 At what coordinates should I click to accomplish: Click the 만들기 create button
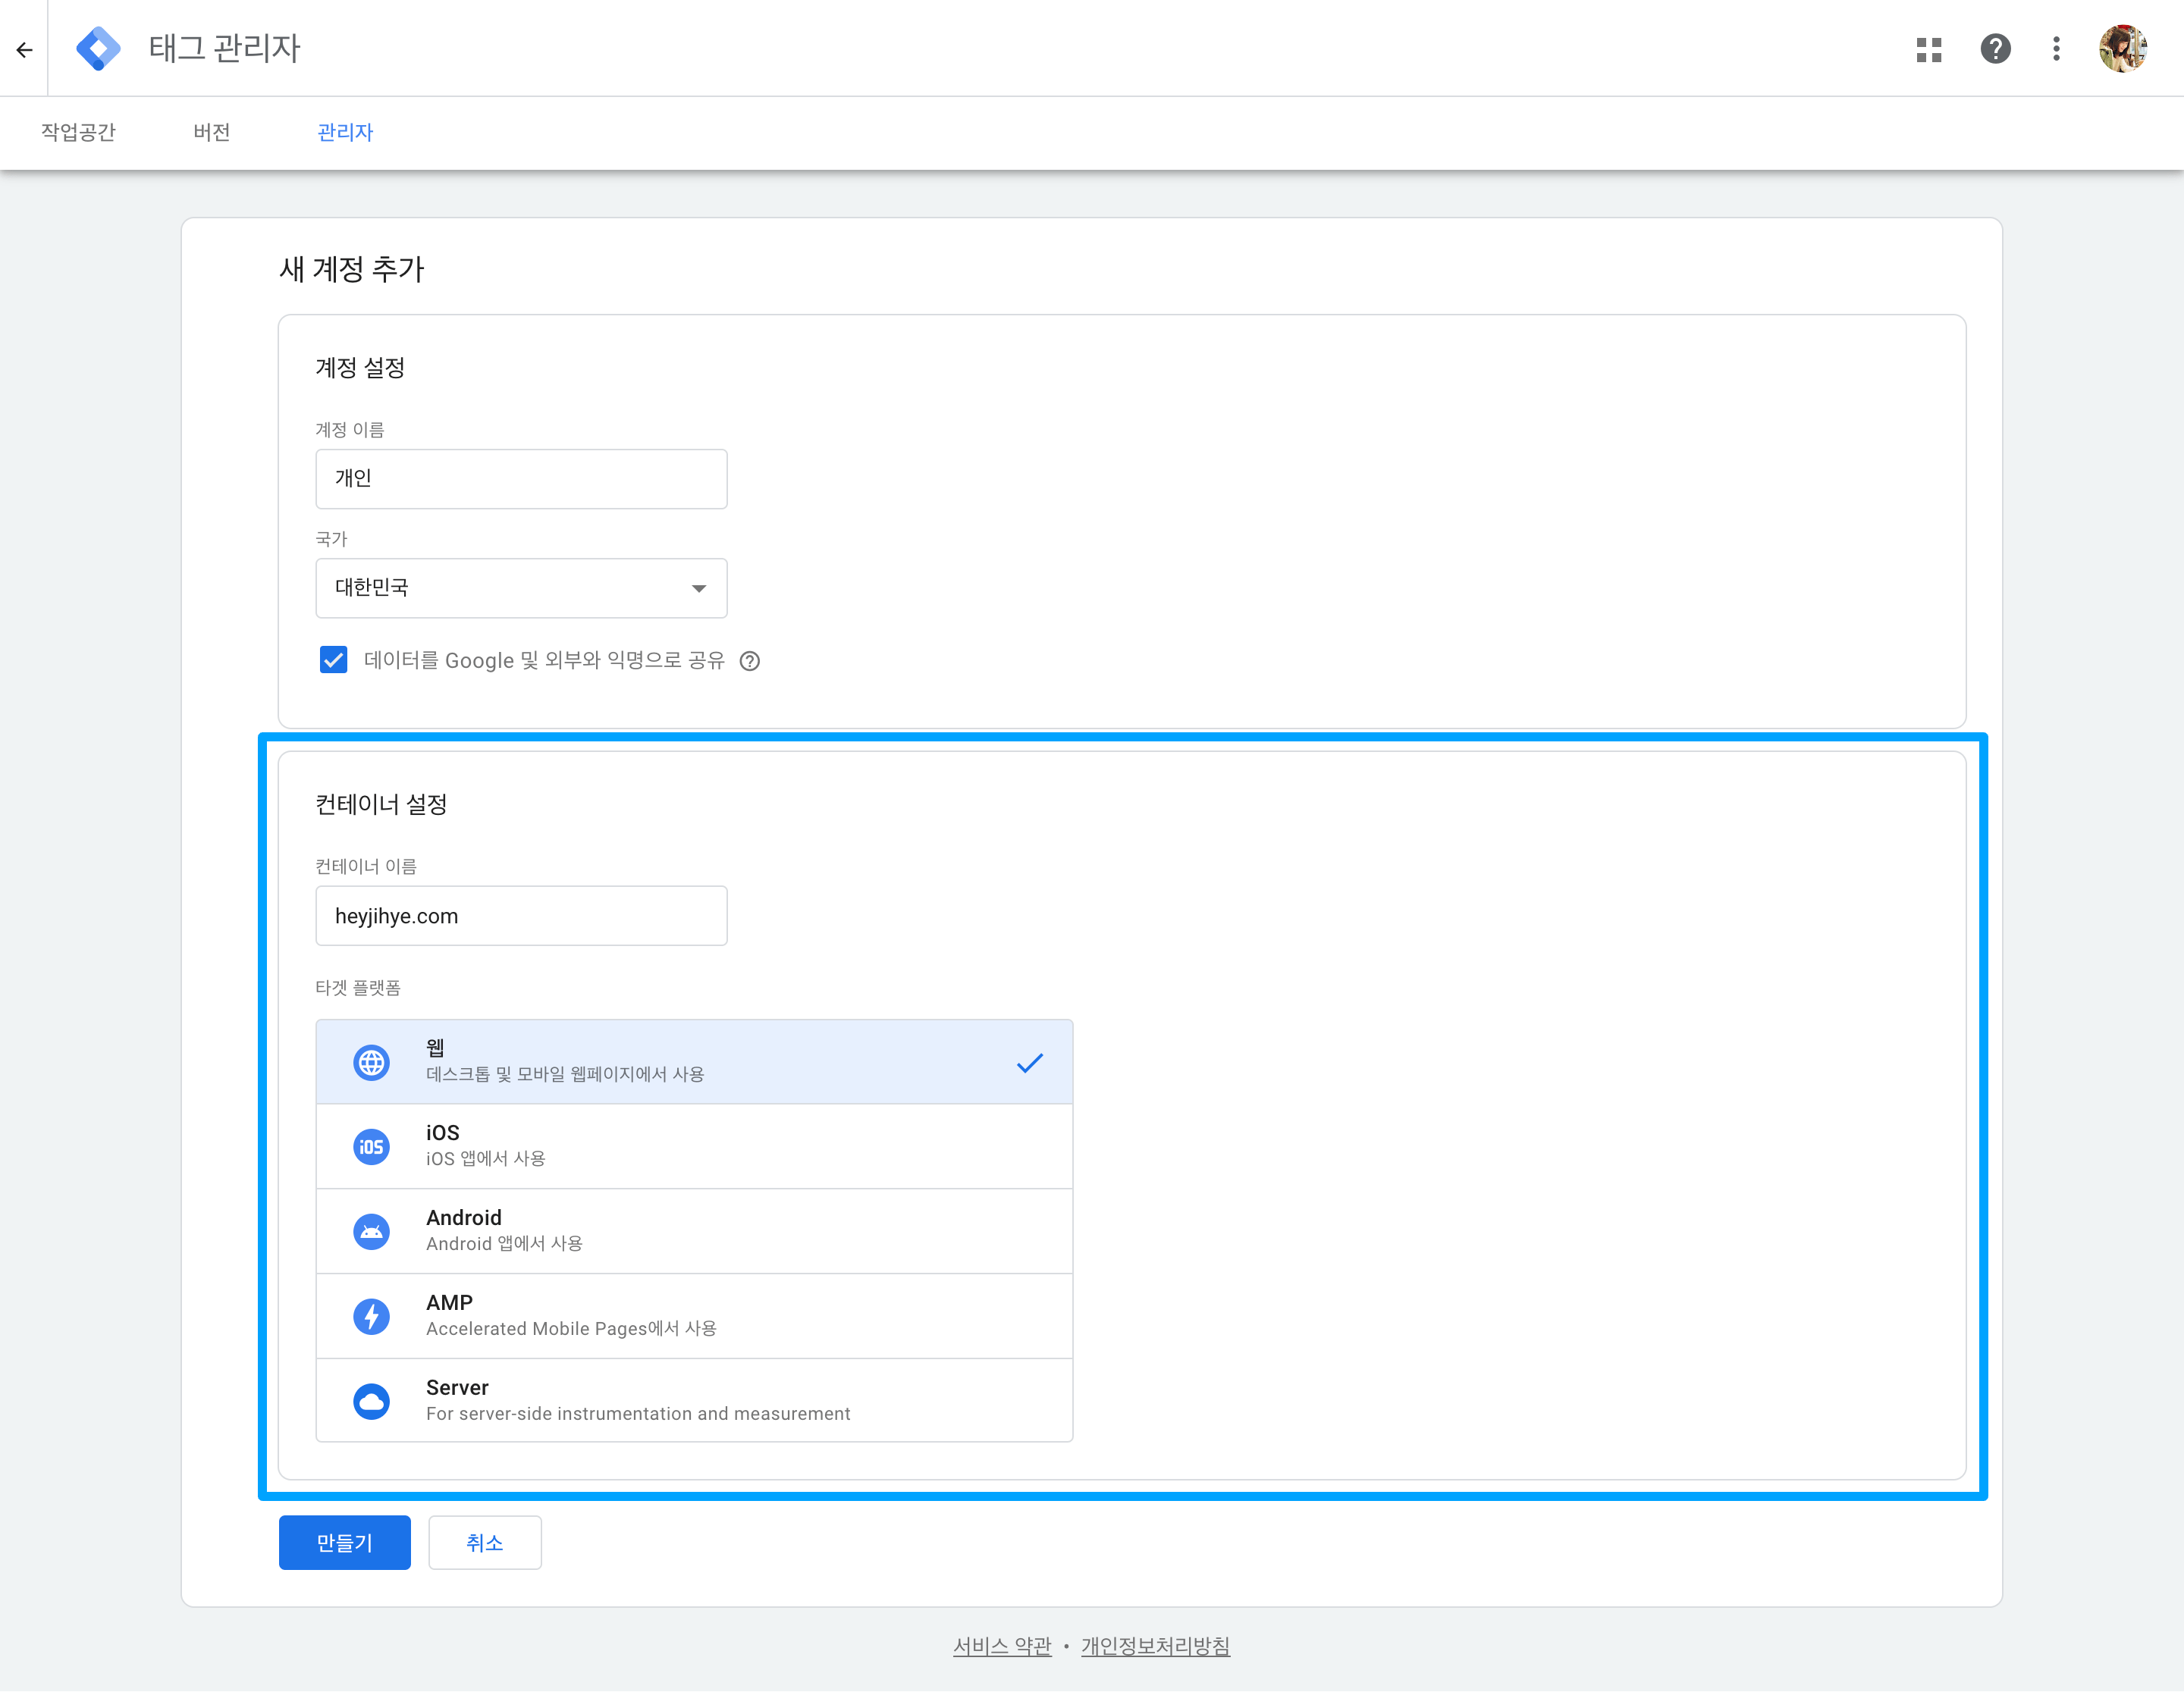[344, 1542]
